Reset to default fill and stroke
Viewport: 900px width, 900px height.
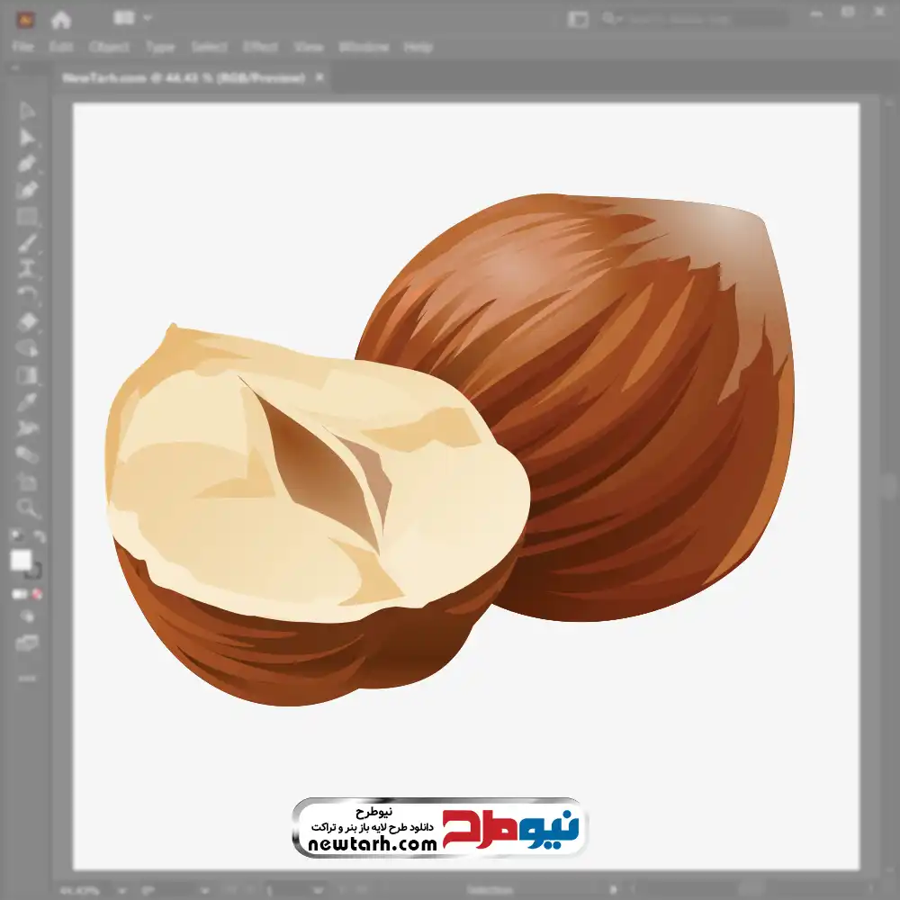(15, 536)
